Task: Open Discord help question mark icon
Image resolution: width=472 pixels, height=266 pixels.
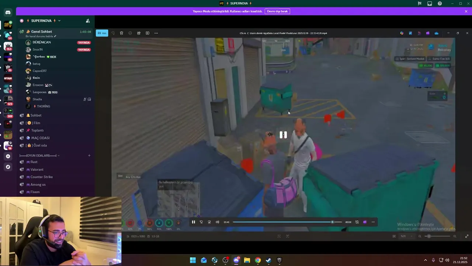Action: click(440, 3)
